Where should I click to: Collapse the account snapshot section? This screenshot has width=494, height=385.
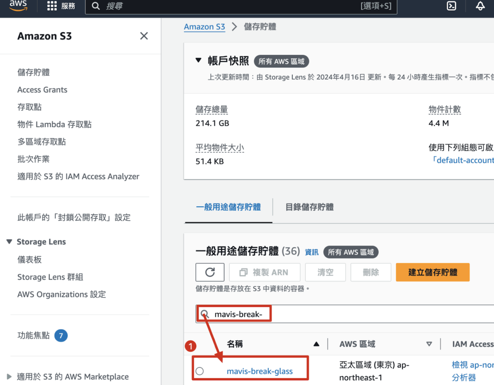(x=198, y=61)
